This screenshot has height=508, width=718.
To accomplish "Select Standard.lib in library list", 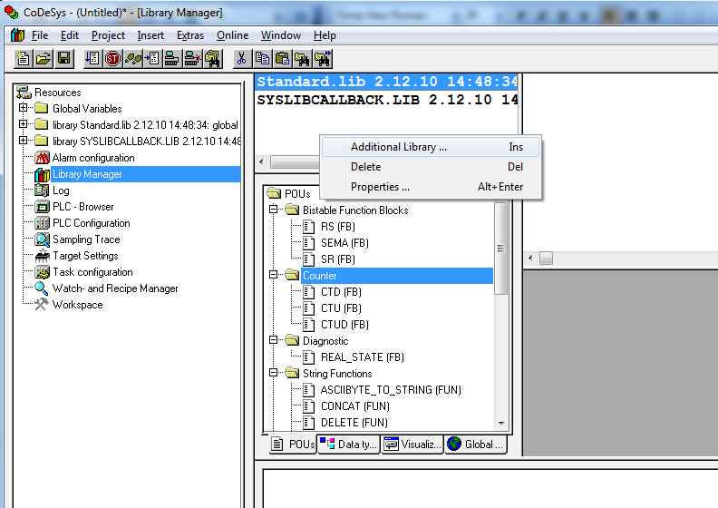I will click(386, 82).
